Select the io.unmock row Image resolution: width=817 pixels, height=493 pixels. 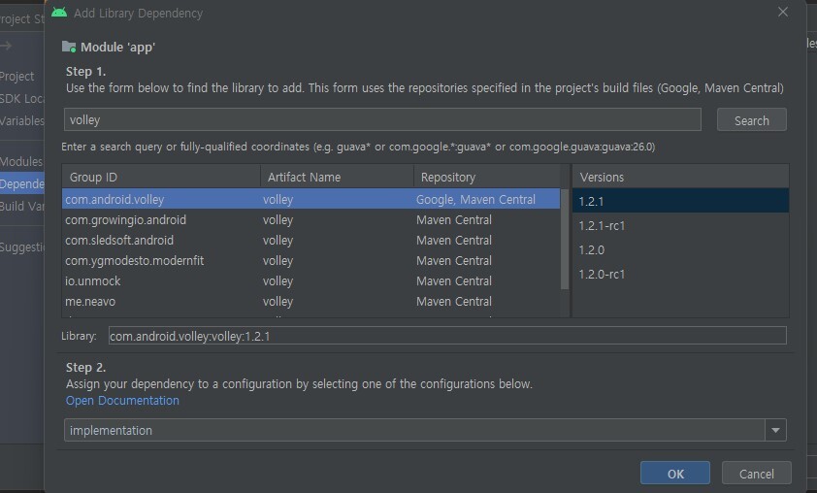click(310, 280)
